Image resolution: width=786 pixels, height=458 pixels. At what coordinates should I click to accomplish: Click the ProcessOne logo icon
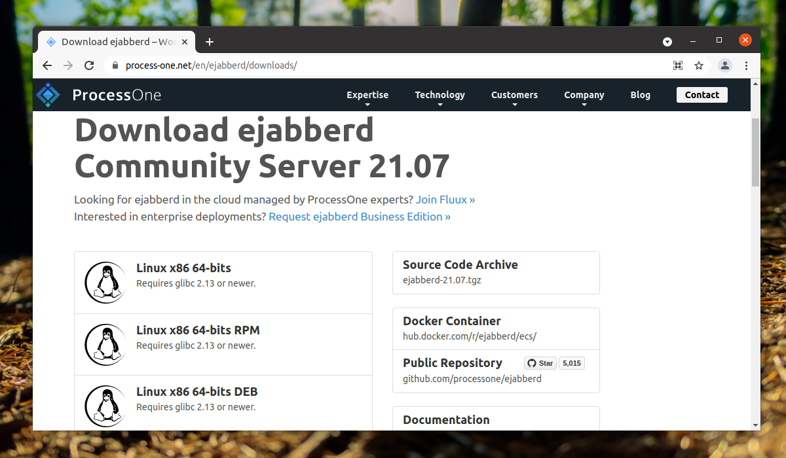(x=48, y=95)
